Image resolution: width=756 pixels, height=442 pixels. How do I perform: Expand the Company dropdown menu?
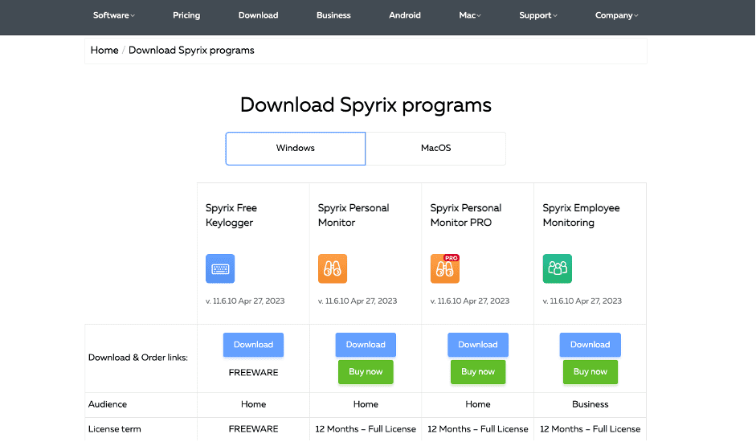(616, 15)
